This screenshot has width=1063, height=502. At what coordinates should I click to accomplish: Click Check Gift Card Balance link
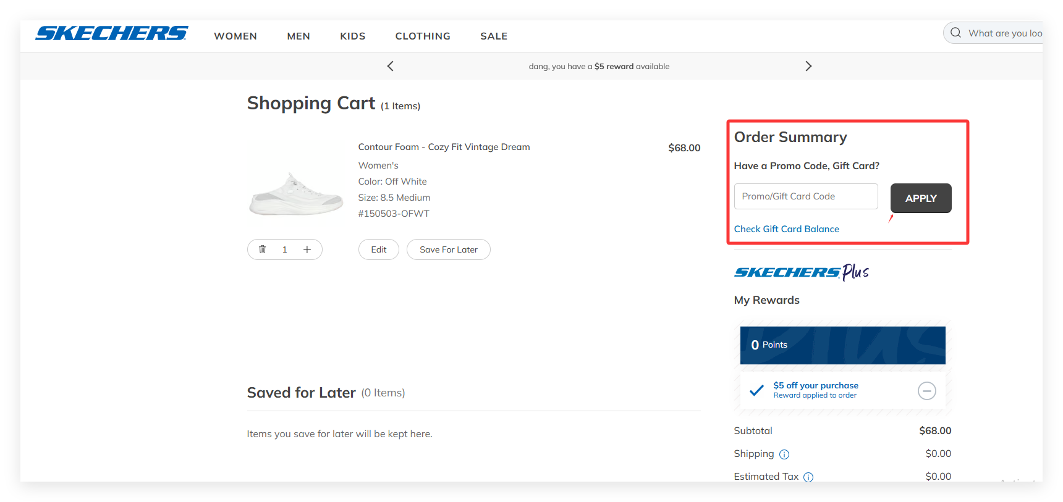click(786, 229)
